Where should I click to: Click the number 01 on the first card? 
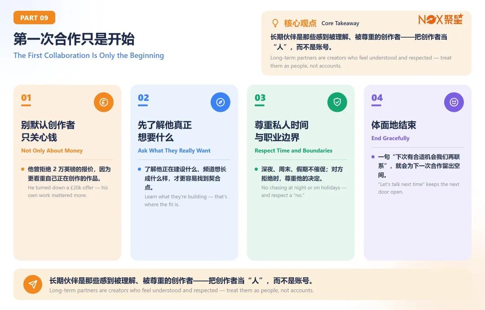coord(26,98)
